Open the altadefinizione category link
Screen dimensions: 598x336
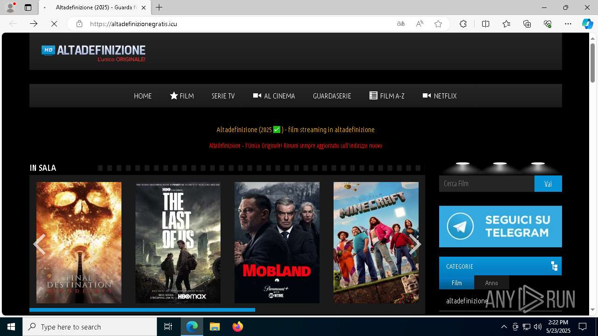click(x=467, y=301)
